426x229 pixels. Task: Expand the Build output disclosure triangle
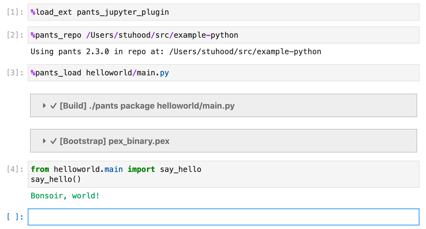(x=44, y=106)
